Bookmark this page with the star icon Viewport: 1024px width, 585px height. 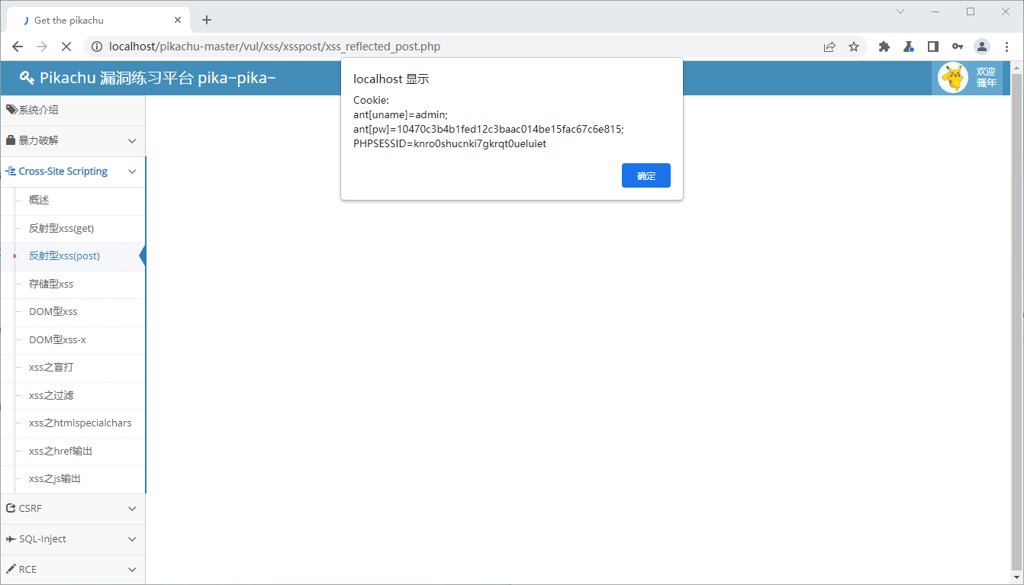[854, 47]
